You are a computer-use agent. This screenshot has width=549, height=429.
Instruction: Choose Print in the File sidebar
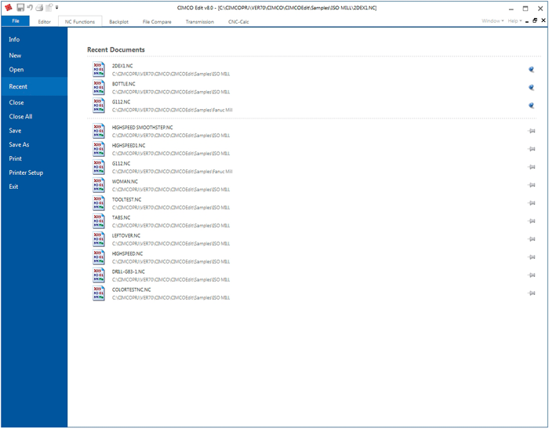click(x=34, y=158)
